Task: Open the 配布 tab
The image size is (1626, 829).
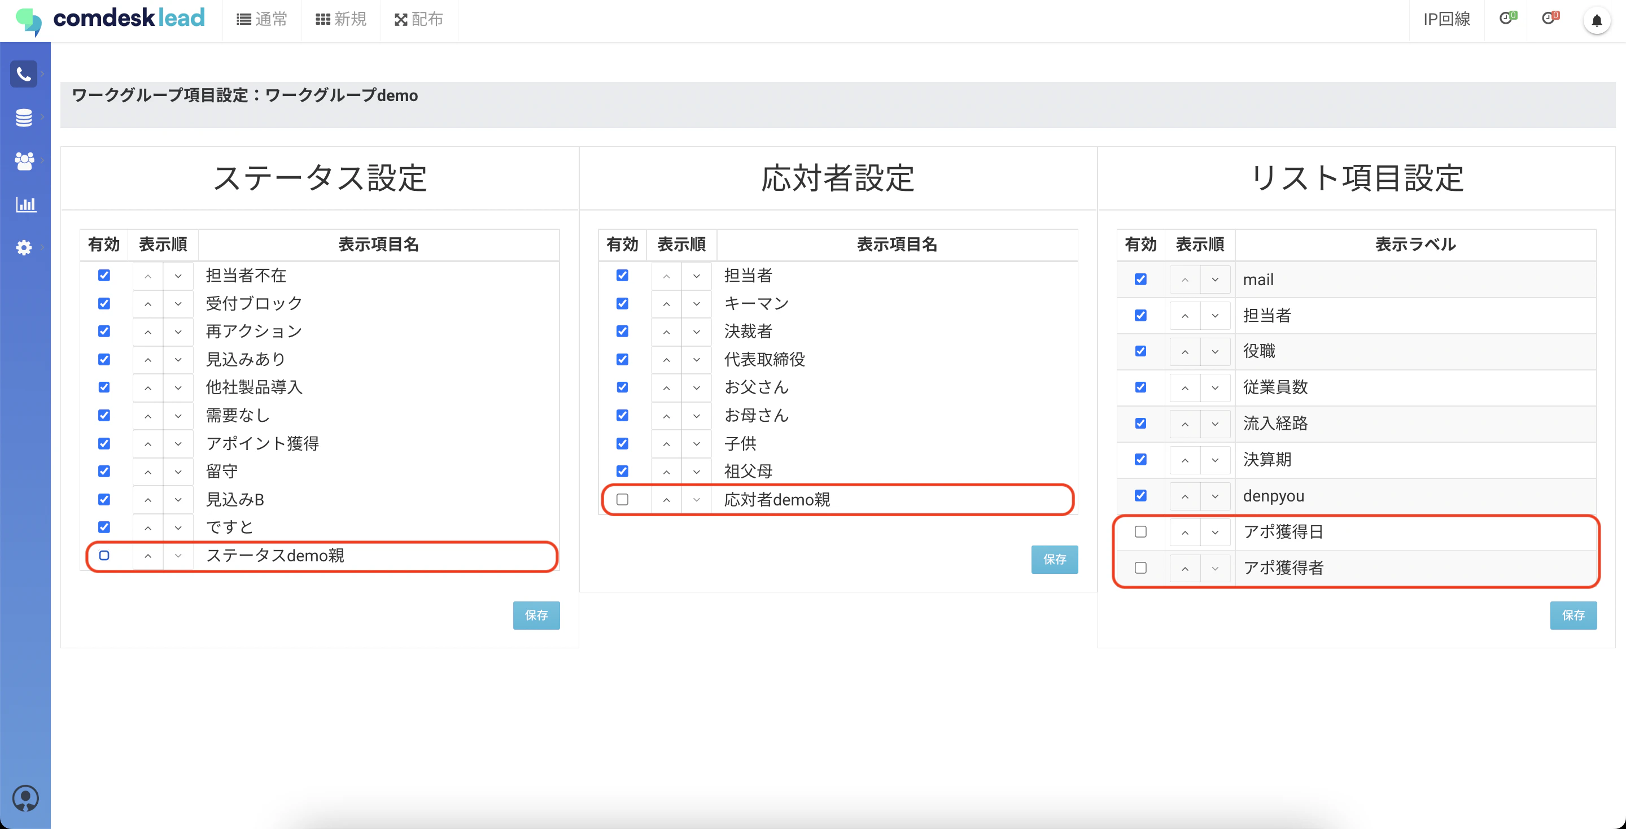Action: click(418, 20)
